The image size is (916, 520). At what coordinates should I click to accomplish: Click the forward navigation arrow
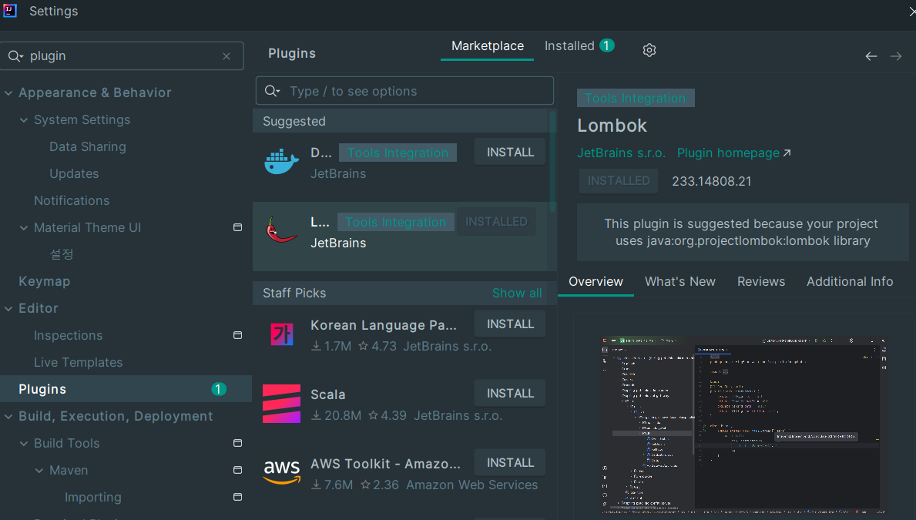pyautogui.click(x=895, y=56)
